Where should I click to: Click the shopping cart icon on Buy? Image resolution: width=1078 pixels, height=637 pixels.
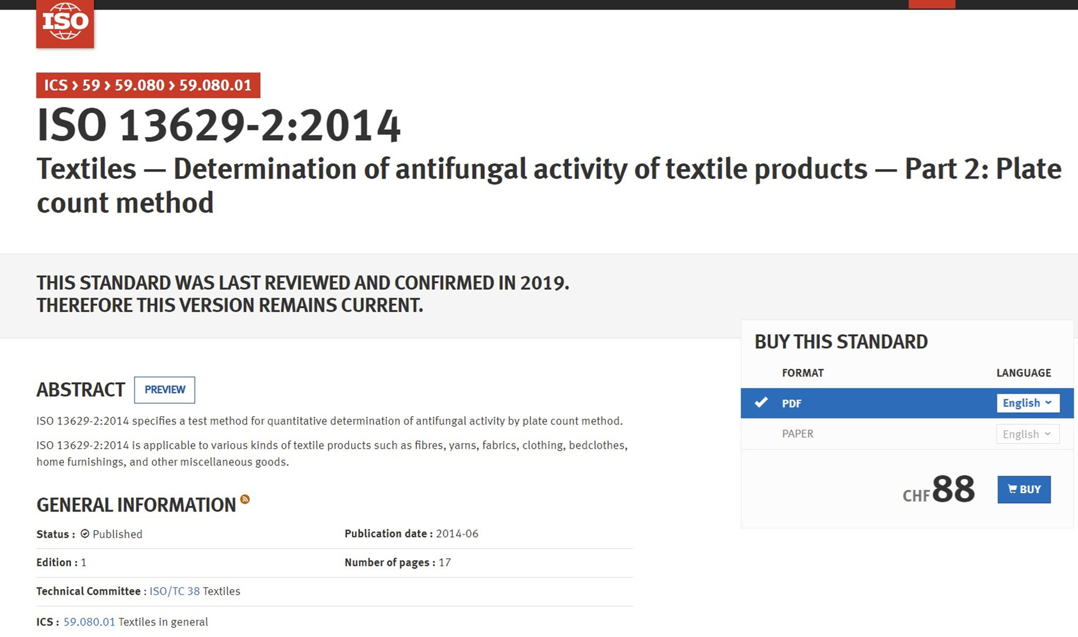coord(1012,489)
